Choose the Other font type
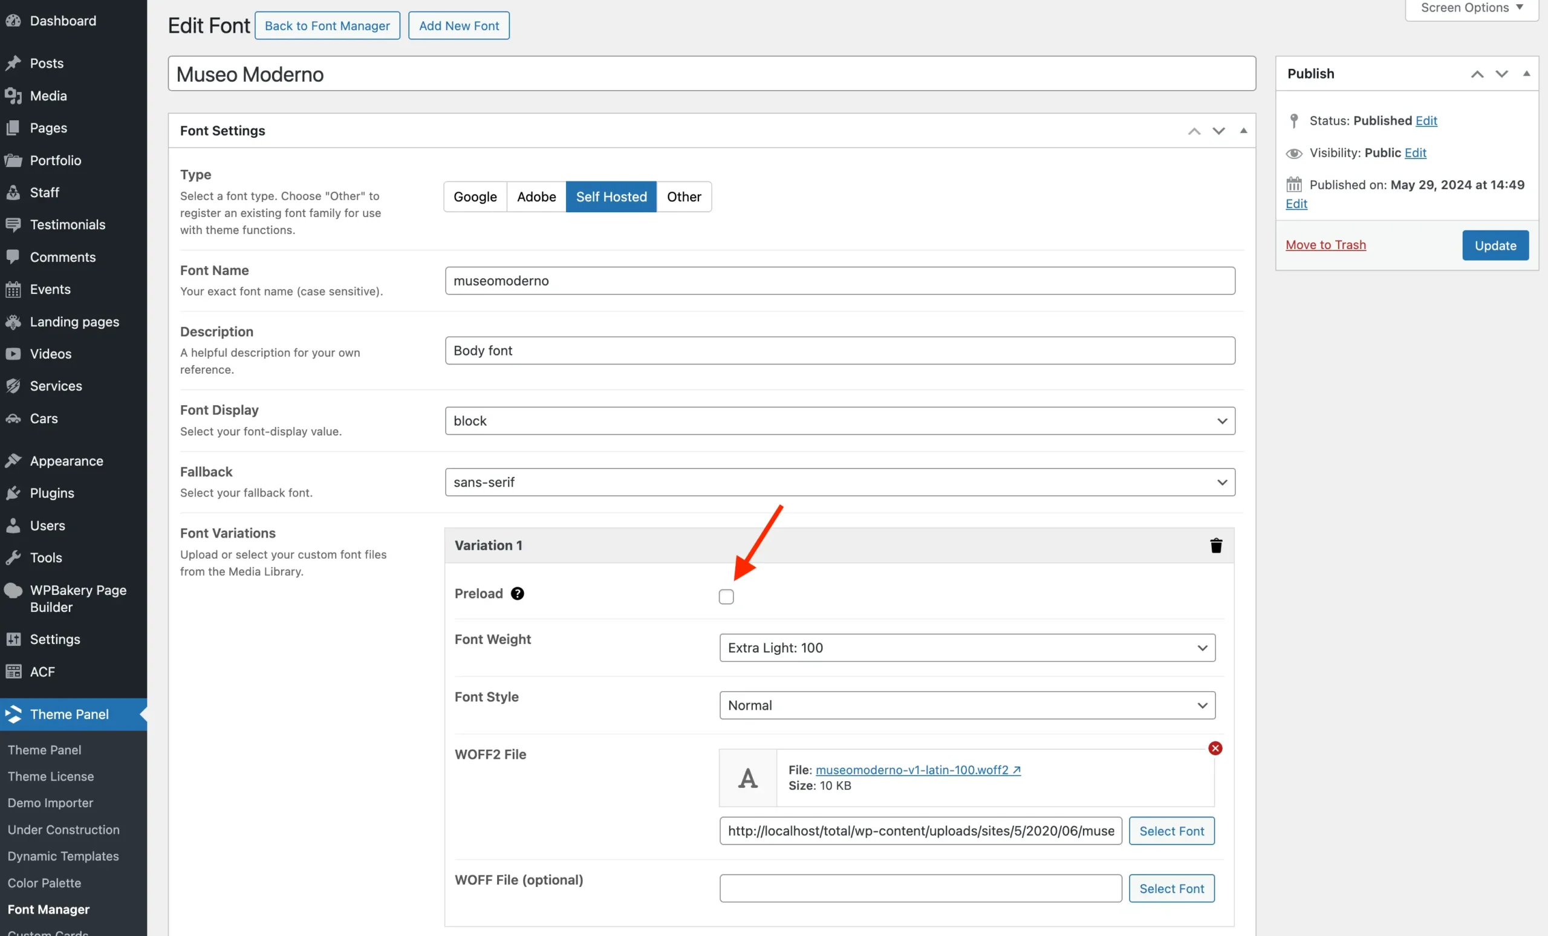Screen dimensions: 1548x936 683,197
